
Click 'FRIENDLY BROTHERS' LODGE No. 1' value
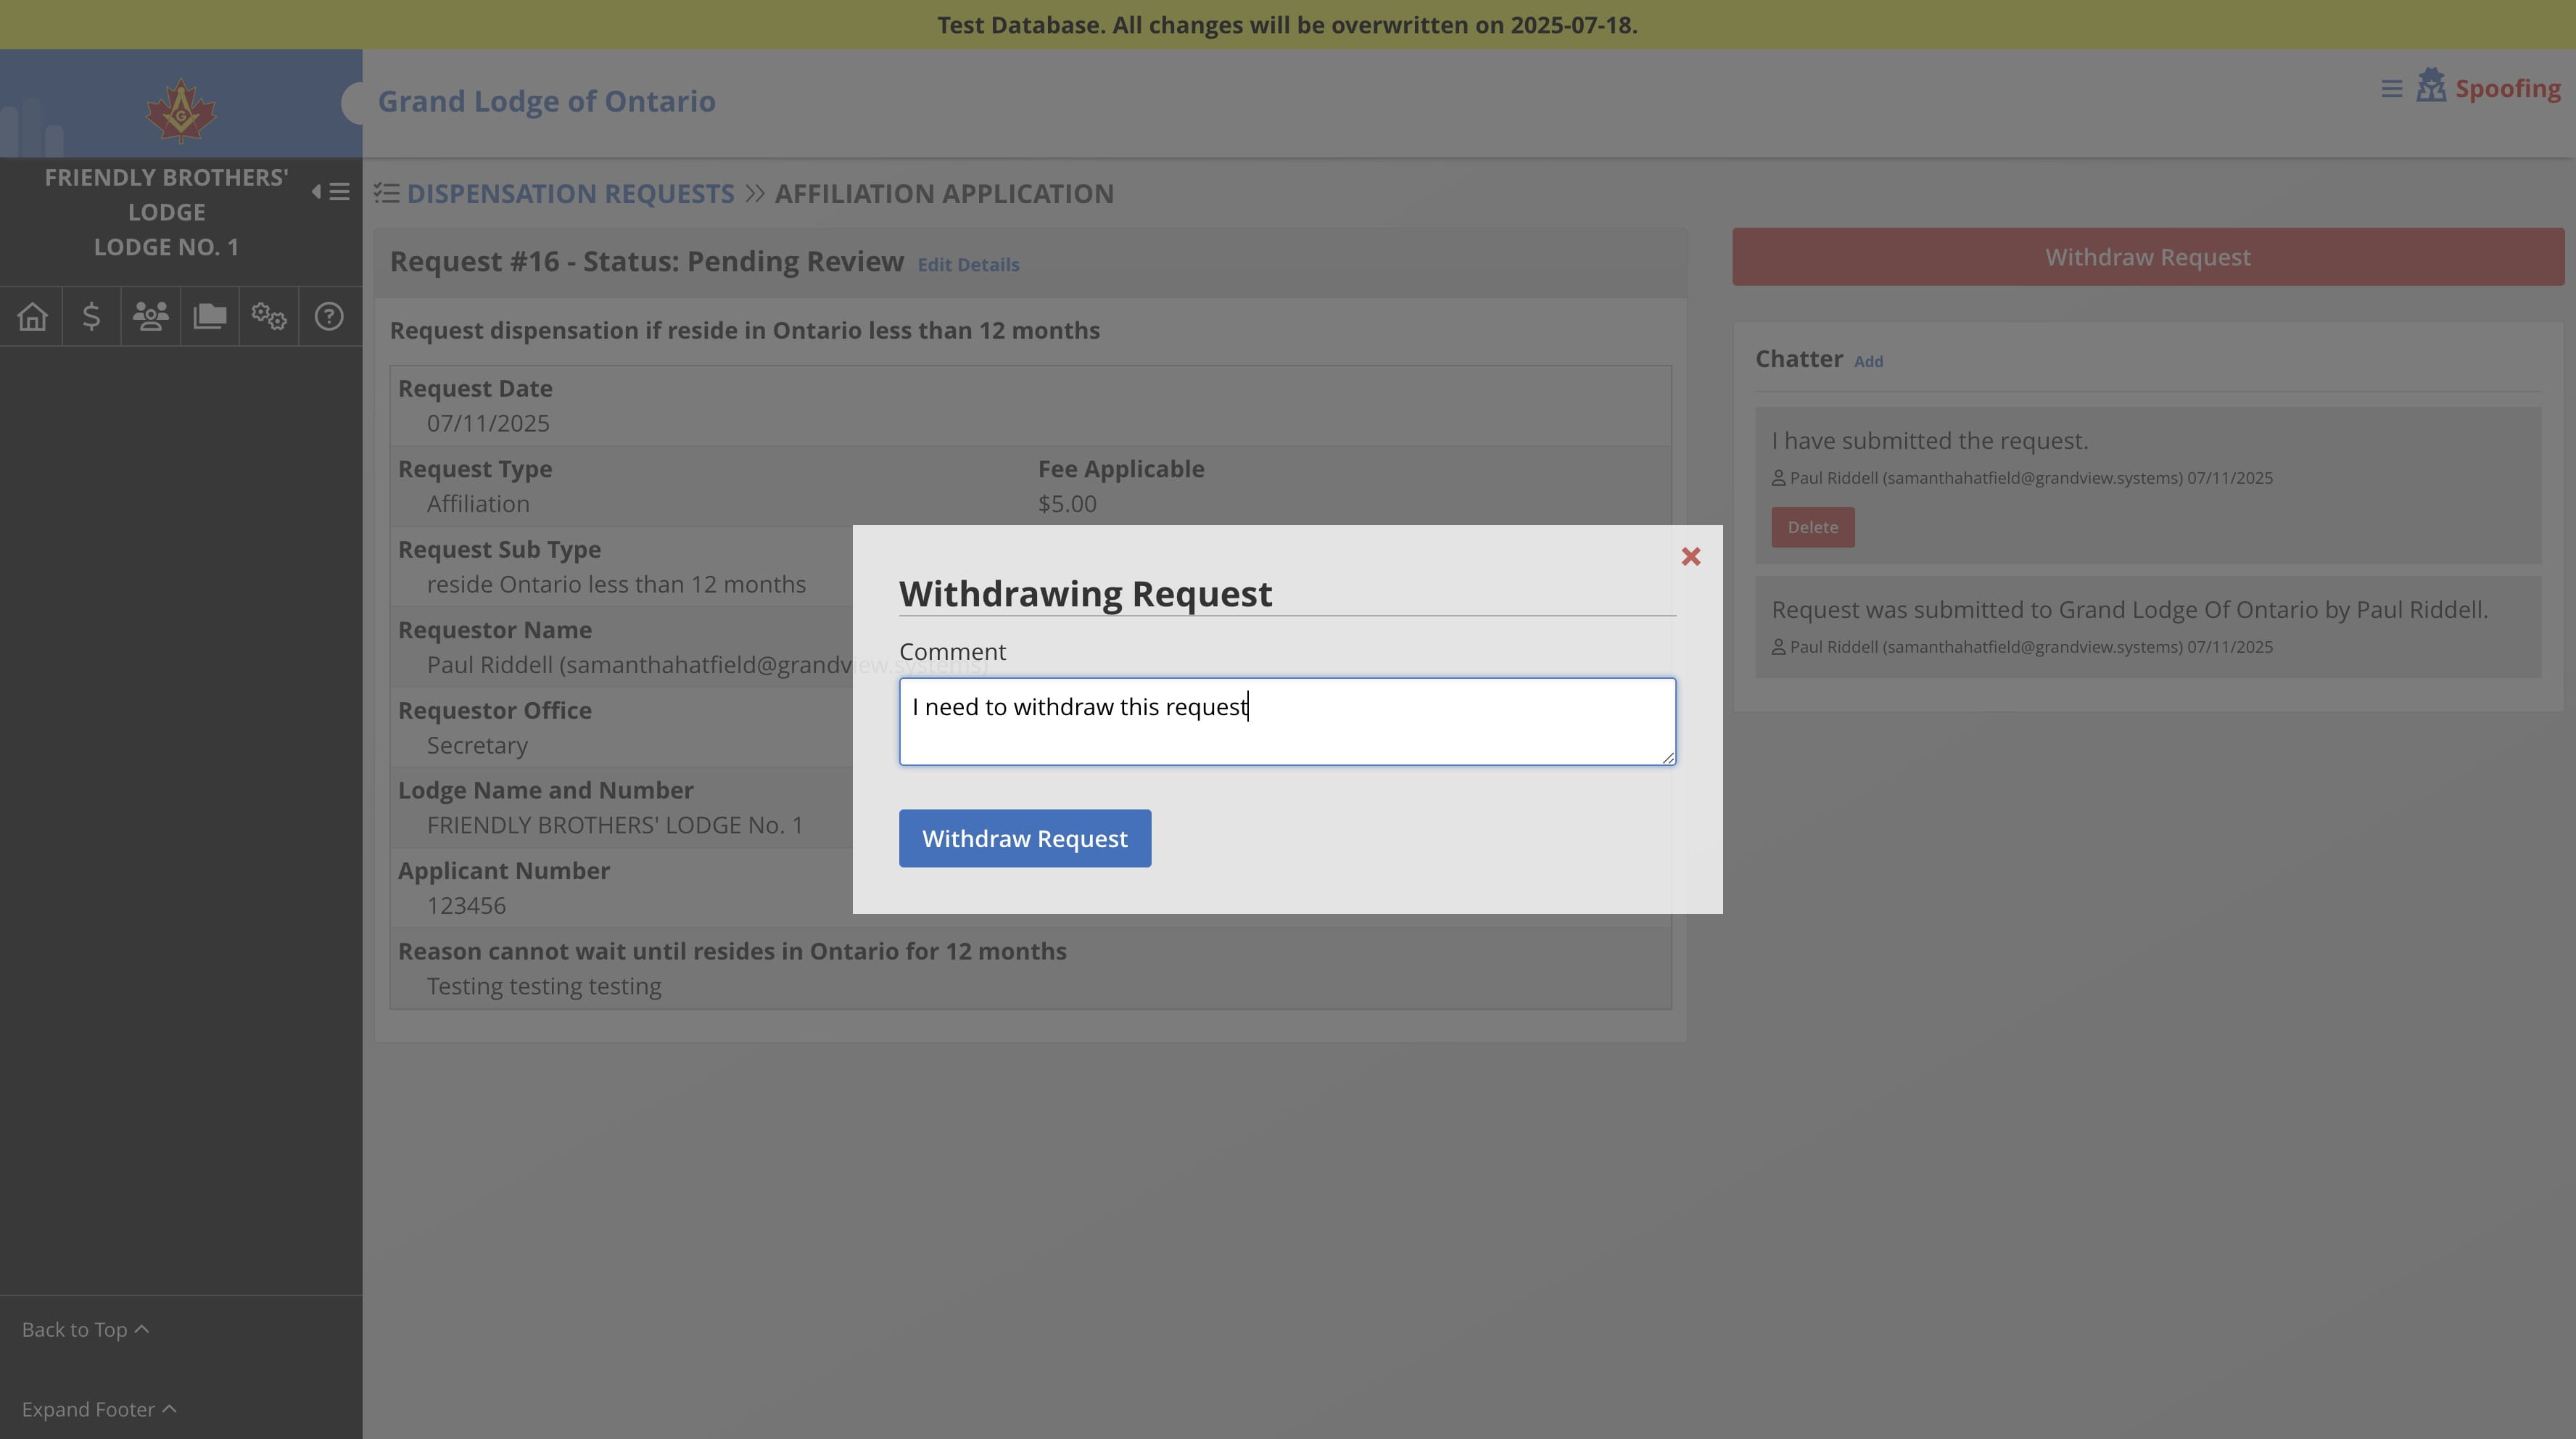(615, 826)
